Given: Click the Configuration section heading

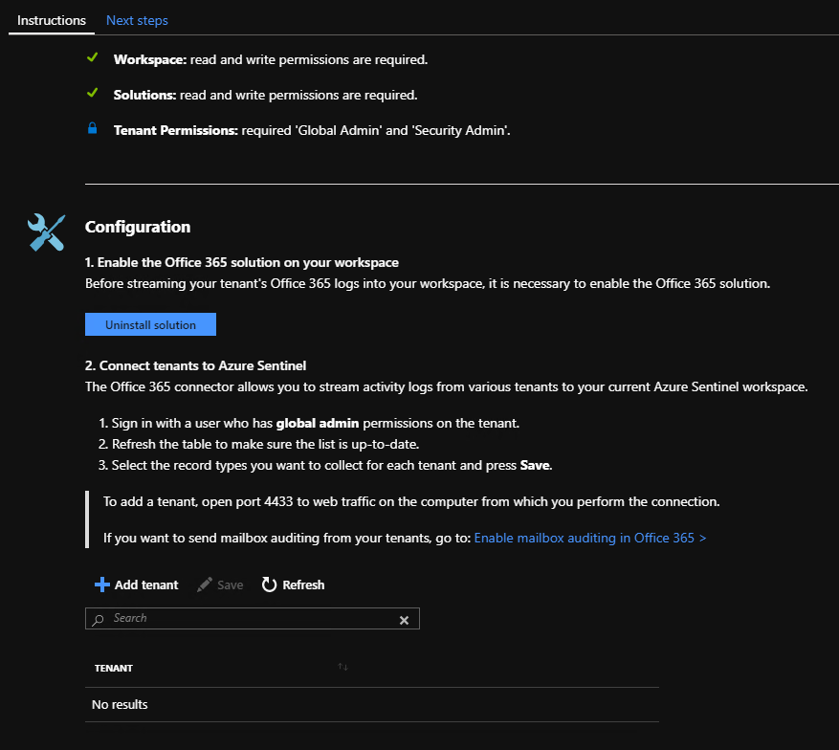Looking at the screenshot, I should tap(138, 227).
